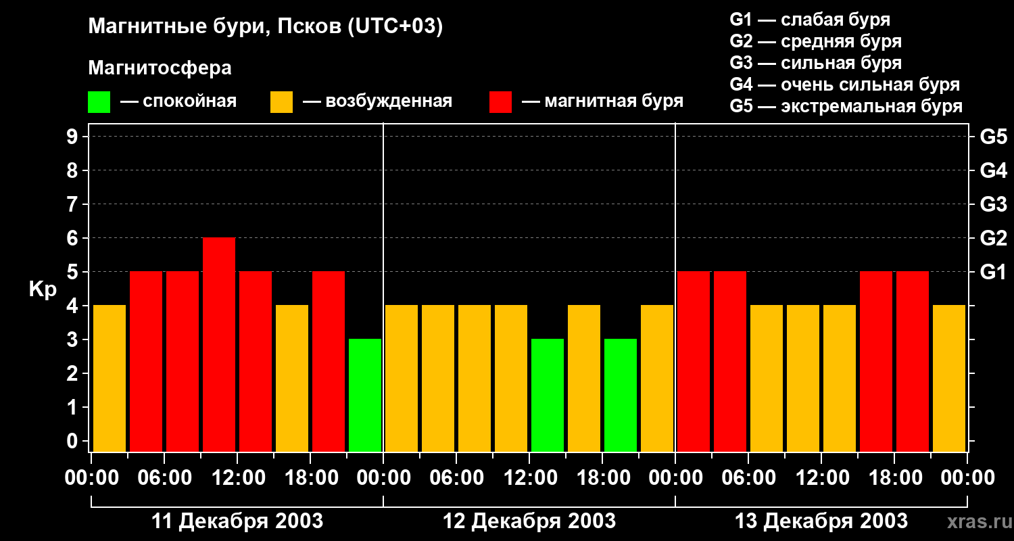Click the red 00:00–03:00 bar on 13 December

(694, 362)
